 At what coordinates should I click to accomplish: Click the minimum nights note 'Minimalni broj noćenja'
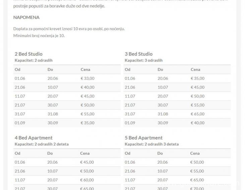pos(39,35)
